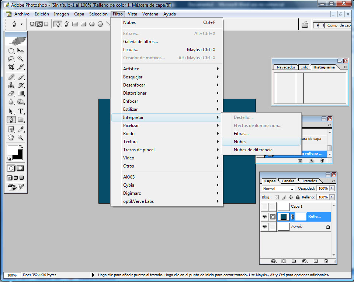Choose Nubes de diferencia

tap(261, 150)
